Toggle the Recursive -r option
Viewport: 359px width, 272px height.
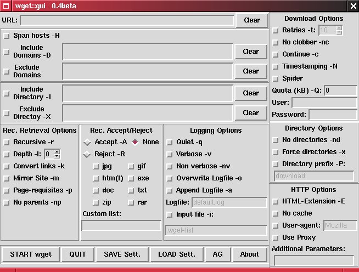point(7,142)
